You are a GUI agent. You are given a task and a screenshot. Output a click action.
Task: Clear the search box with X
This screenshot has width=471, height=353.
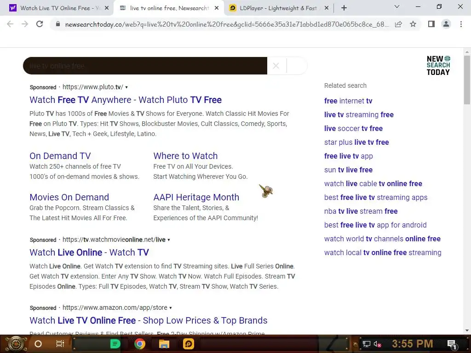pos(276,66)
